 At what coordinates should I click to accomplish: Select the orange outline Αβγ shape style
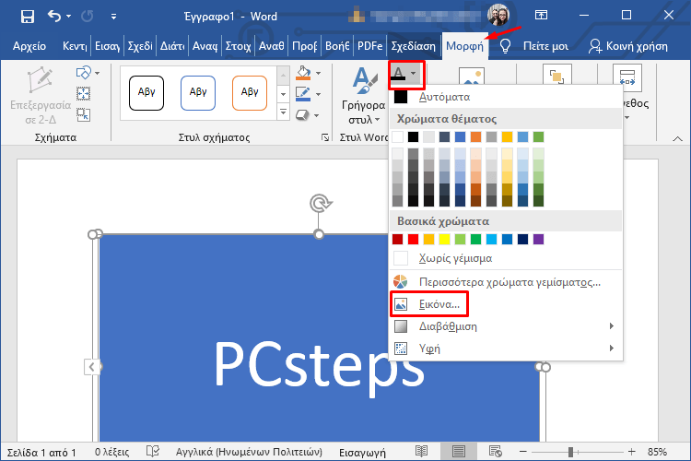click(x=250, y=92)
